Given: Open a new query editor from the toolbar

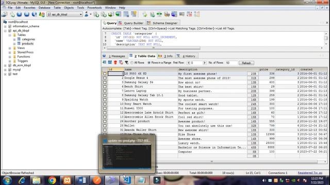Looking at the screenshot, I should (x=12, y=14).
